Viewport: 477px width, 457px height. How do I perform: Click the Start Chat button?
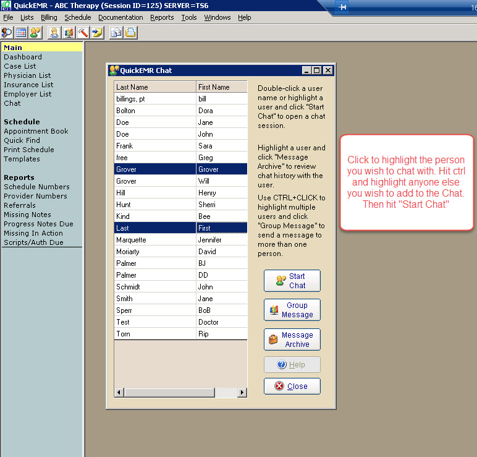292,281
